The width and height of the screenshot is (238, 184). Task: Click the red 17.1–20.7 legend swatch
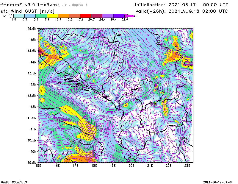click(x=86, y=16)
